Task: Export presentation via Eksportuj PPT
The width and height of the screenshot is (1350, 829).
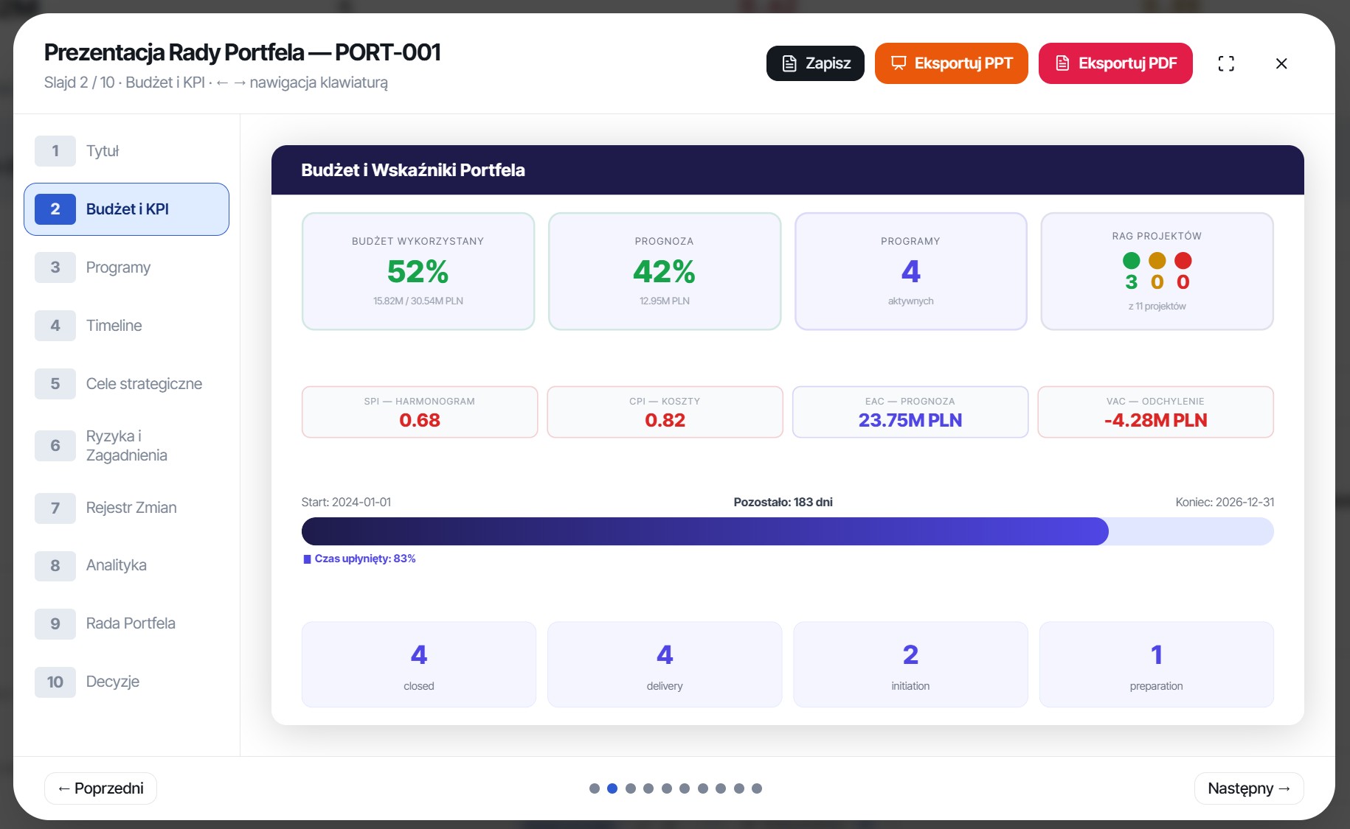Action: (x=952, y=63)
